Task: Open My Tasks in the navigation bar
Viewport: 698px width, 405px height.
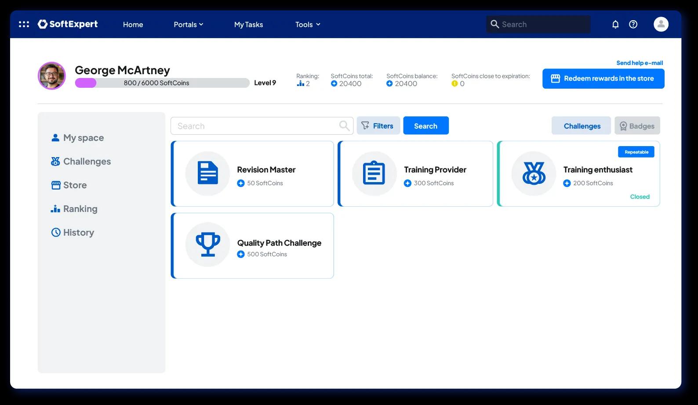Action: pyautogui.click(x=248, y=25)
